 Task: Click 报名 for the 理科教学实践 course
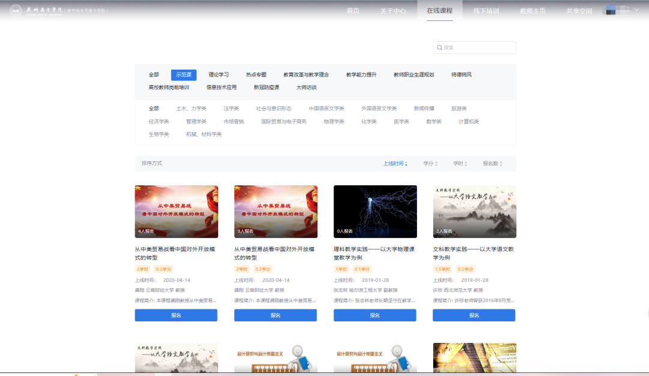pos(375,315)
